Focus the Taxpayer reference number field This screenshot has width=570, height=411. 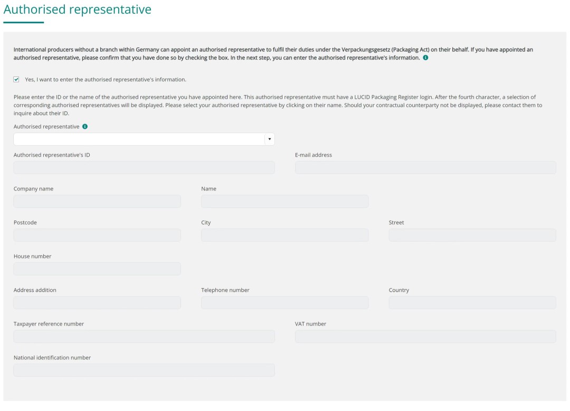pos(144,337)
